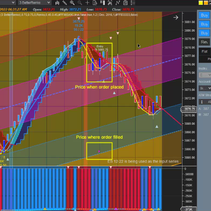This screenshot has height=211, width=211.
Task: Click the Entry label on chart
Action: [100, 47]
